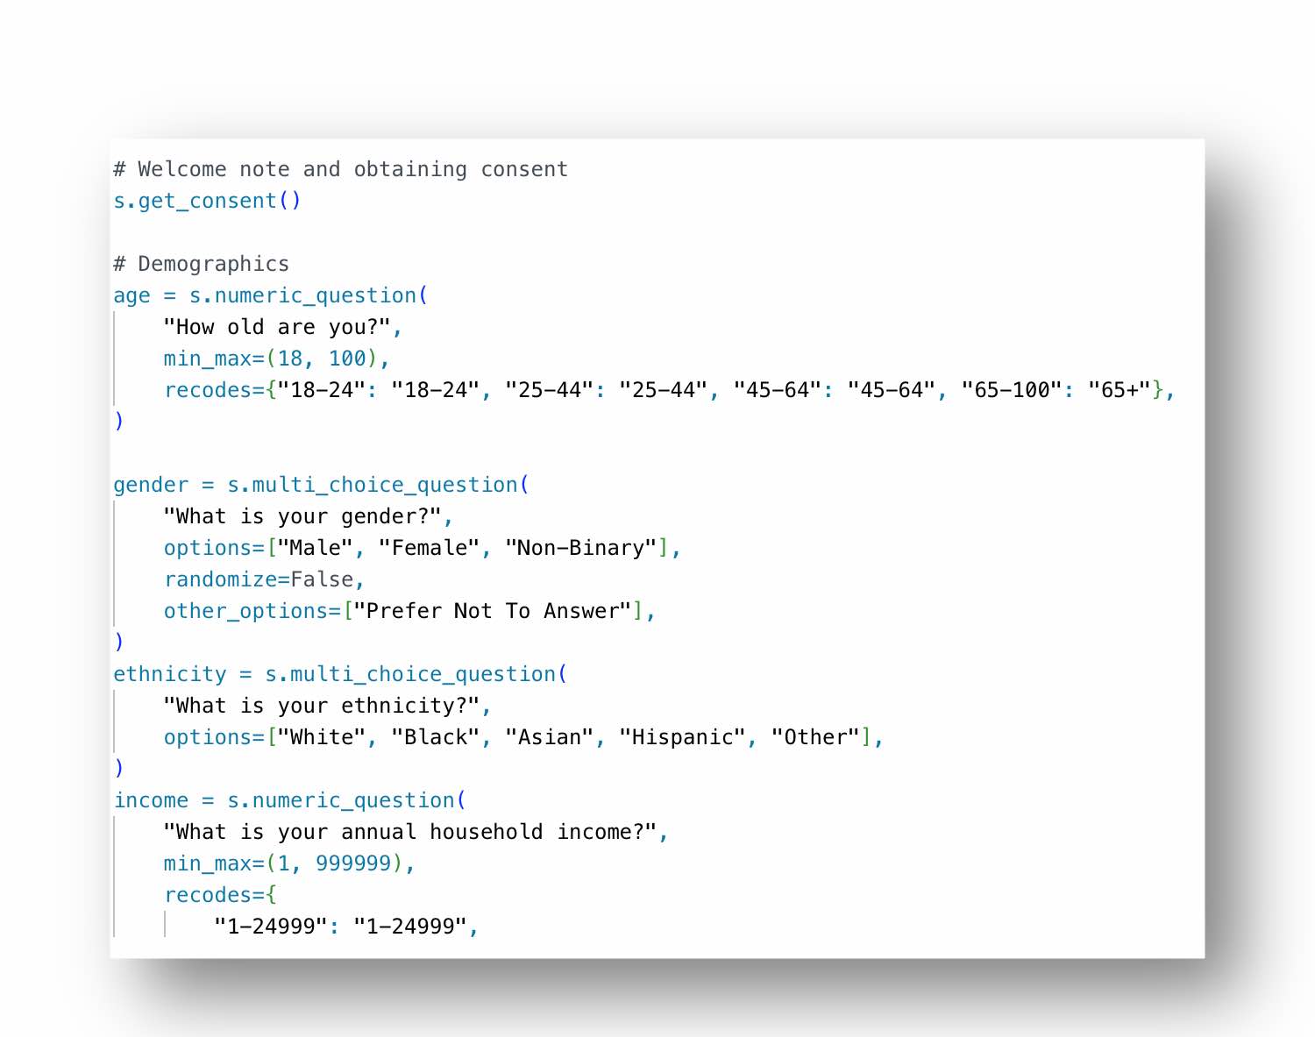Click the randomize=False argument
1315x1037 pixels.
coord(259,579)
